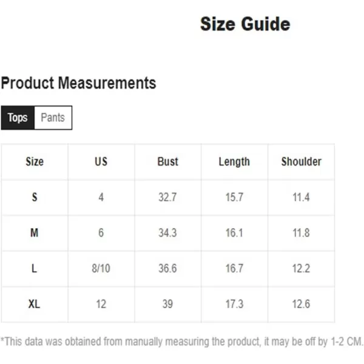Click the 36.6 bust cell
The width and height of the screenshot is (364, 364).
click(x=167, y=269)
